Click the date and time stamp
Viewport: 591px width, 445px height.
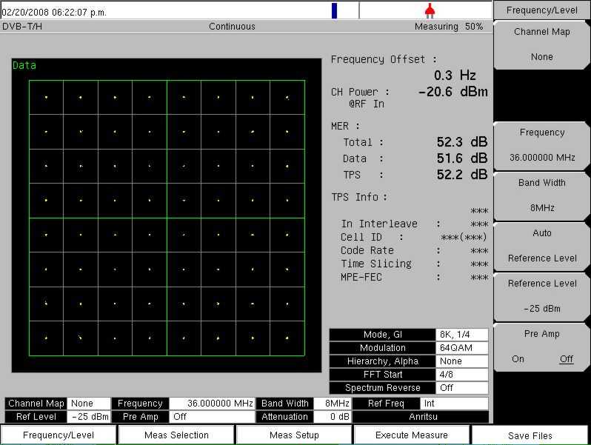point(54,12)
